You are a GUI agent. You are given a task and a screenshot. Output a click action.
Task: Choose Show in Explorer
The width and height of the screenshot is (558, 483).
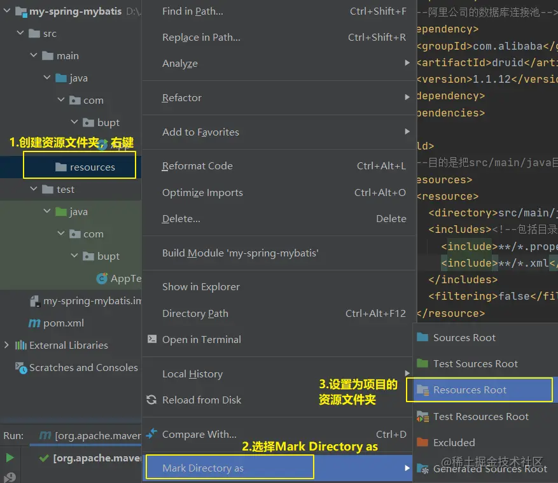point(279,287)
